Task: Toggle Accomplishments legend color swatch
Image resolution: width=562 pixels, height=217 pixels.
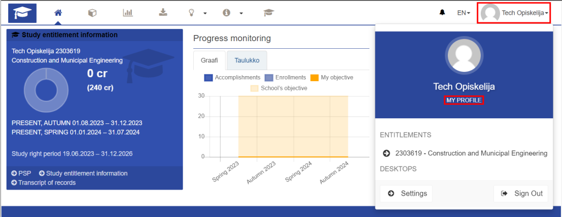Action: [x=208, y=77]
